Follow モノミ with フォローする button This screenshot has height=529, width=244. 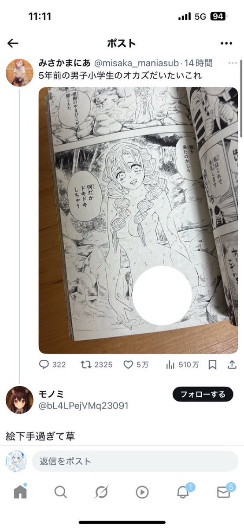202,394
